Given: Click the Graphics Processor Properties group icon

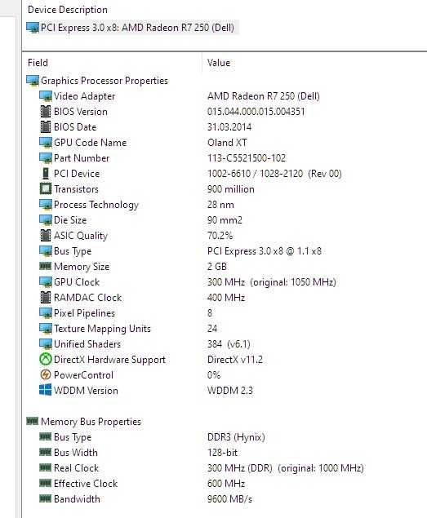Looking at the screenshot, I should 33,81.
